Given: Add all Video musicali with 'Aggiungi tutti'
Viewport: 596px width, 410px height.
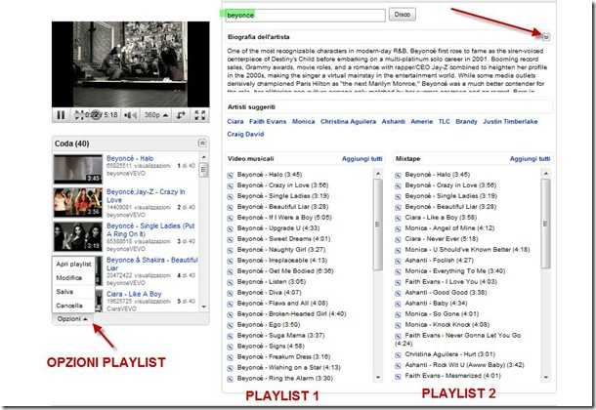Looking at the screenshot, I should [362, 159].
